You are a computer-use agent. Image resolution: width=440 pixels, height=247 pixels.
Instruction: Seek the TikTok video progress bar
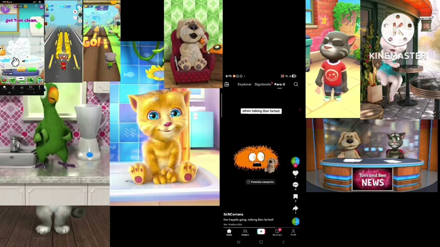(262, 227)
